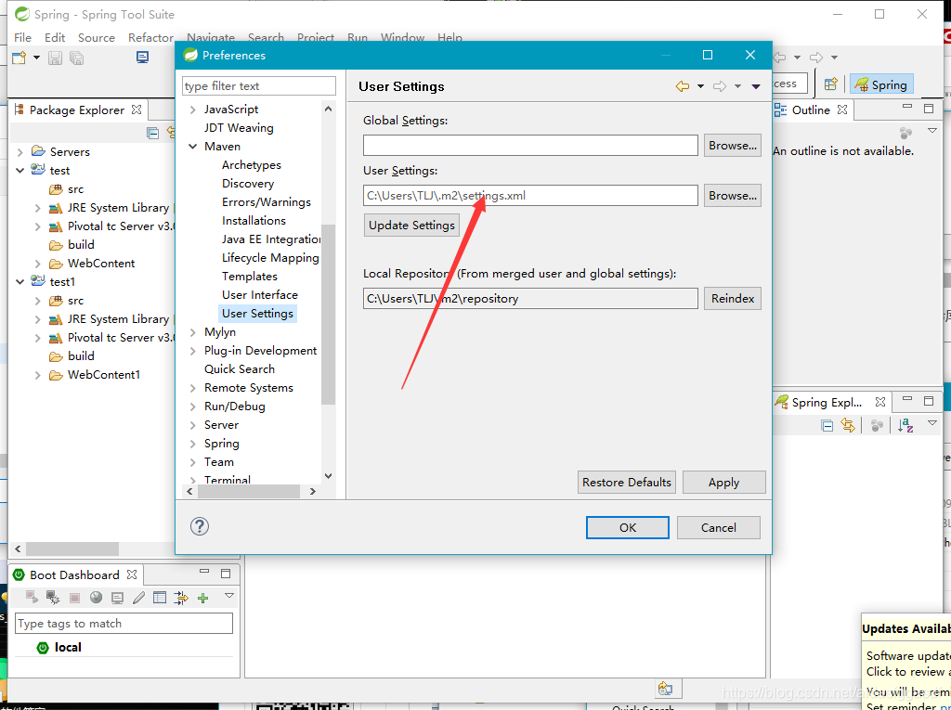Click Boot Dashboard stop icon
The height and width of the screenshot is (710, 951).
click(74, 598)
